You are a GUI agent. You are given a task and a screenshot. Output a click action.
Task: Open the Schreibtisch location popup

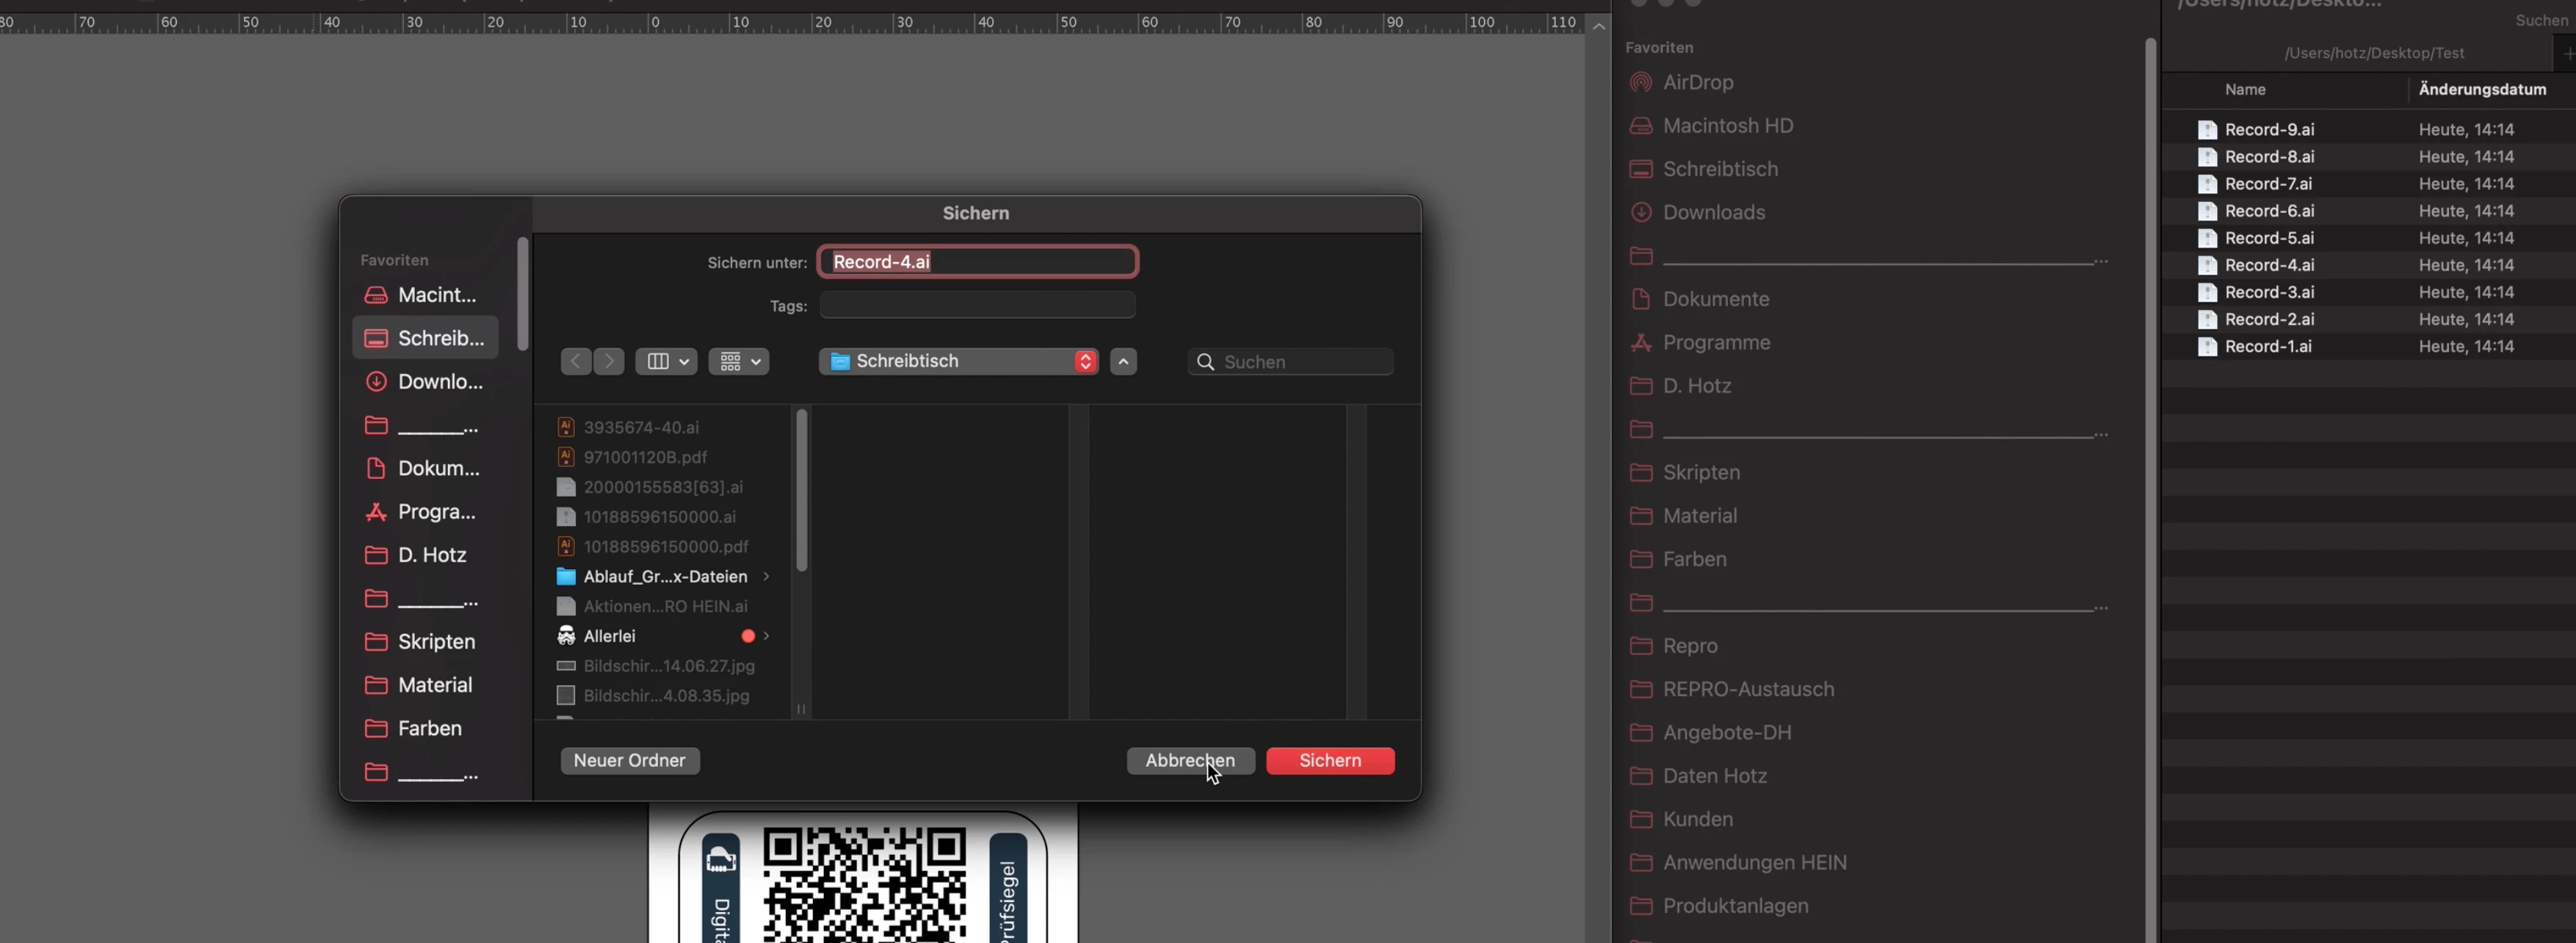(958, 361)
